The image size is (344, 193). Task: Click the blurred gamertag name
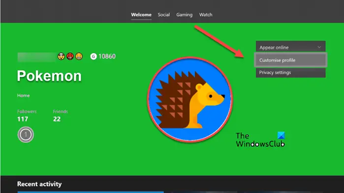(37, 57)
